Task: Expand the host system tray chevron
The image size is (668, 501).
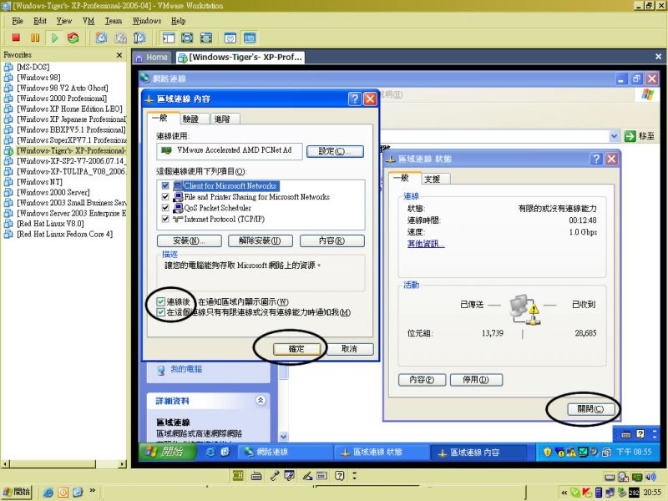Action: (x=564, y=493)
